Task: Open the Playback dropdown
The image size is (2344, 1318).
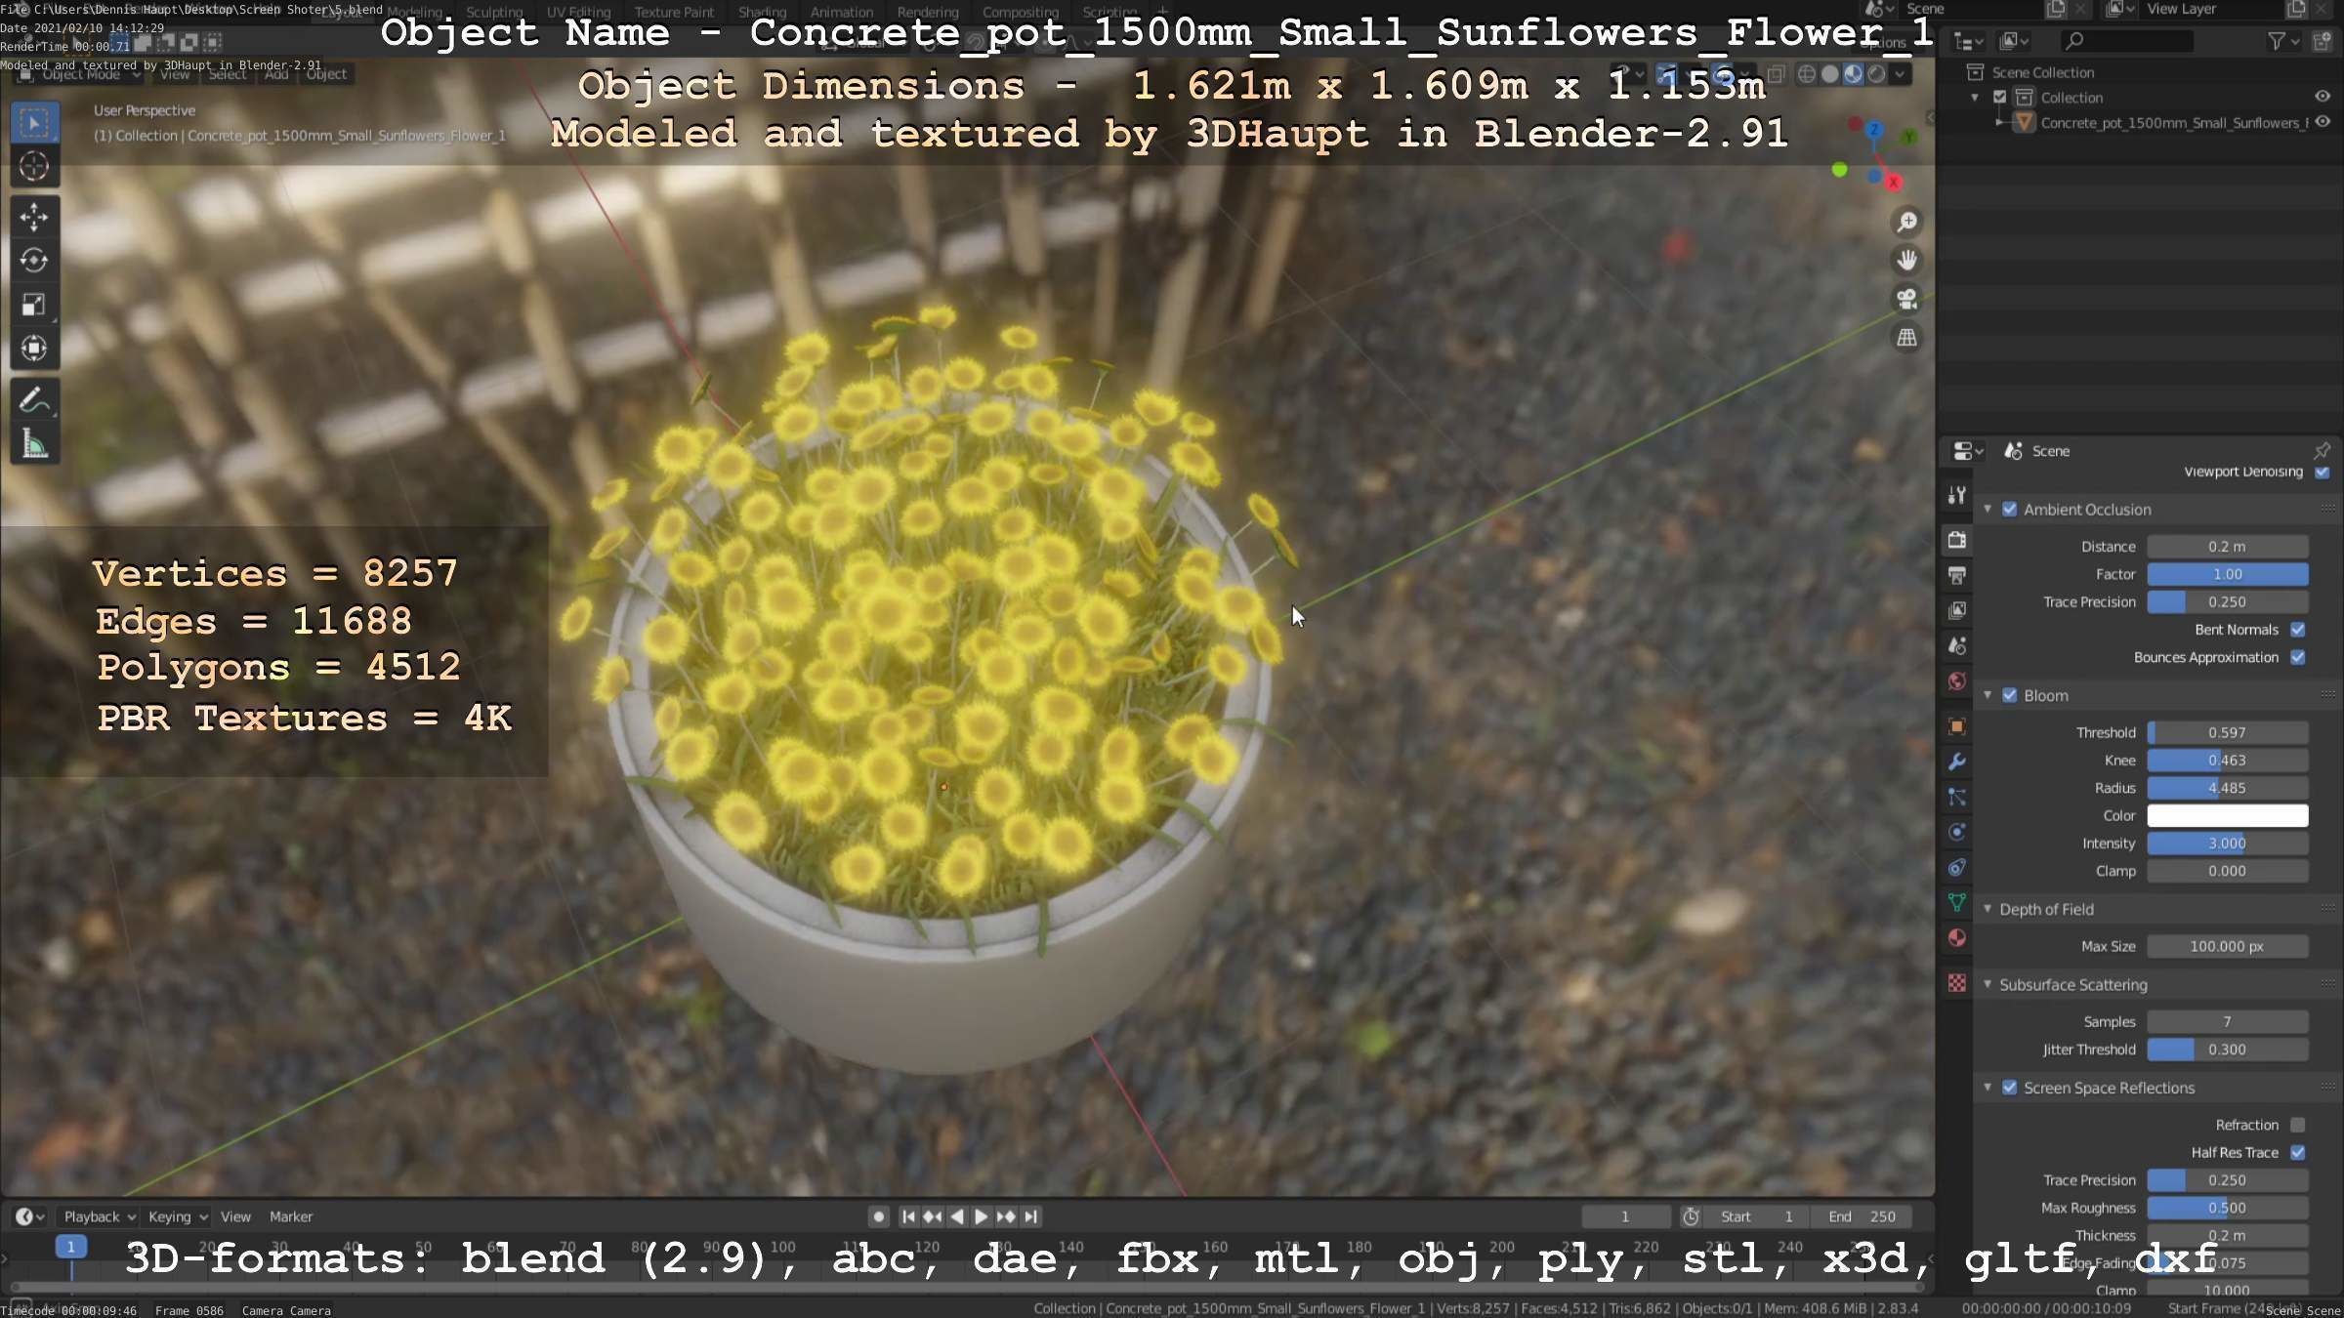Action: [x=99, y=1216]
